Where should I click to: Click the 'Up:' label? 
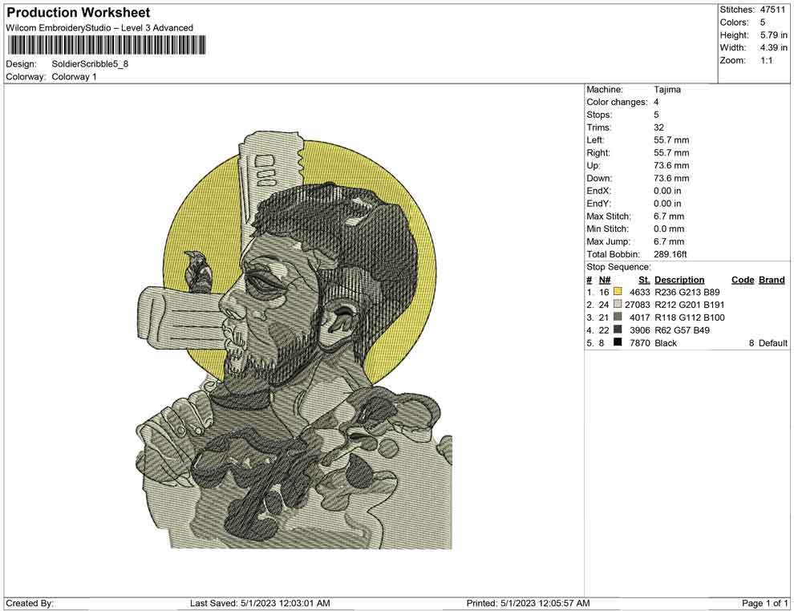click(x=593, y=165)
